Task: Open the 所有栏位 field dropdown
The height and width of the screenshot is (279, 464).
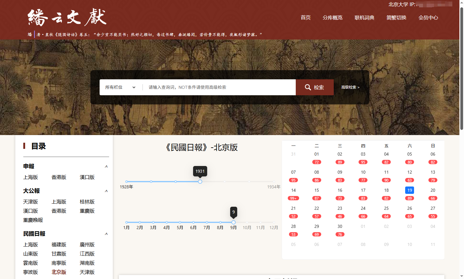Action: [x=120, y=87]
